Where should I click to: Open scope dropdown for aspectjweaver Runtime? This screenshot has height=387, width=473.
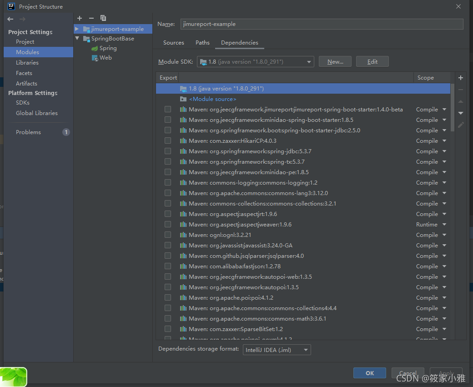tap(444, 224)
